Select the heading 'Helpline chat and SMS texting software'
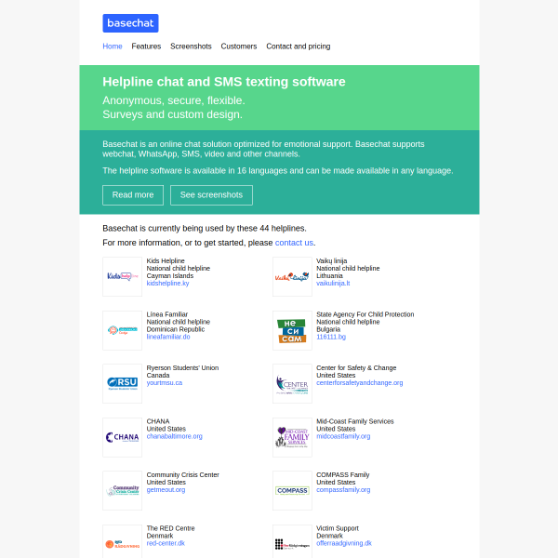This screenshot has width=558, height=558. point(224,82)
